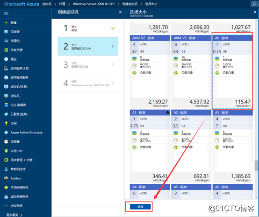Click the 2,159.27 price on A4M_V2 card

point(158,102)
